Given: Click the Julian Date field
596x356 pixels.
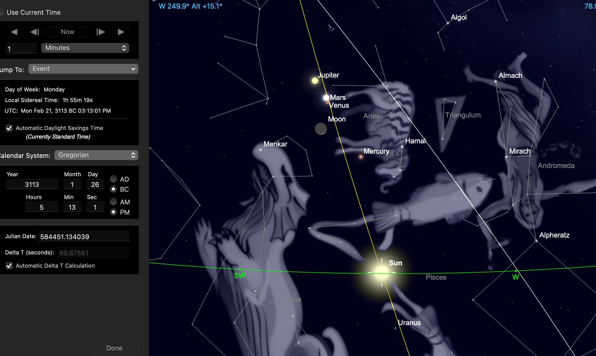Looking at the screenshot, I should (84, 237).
